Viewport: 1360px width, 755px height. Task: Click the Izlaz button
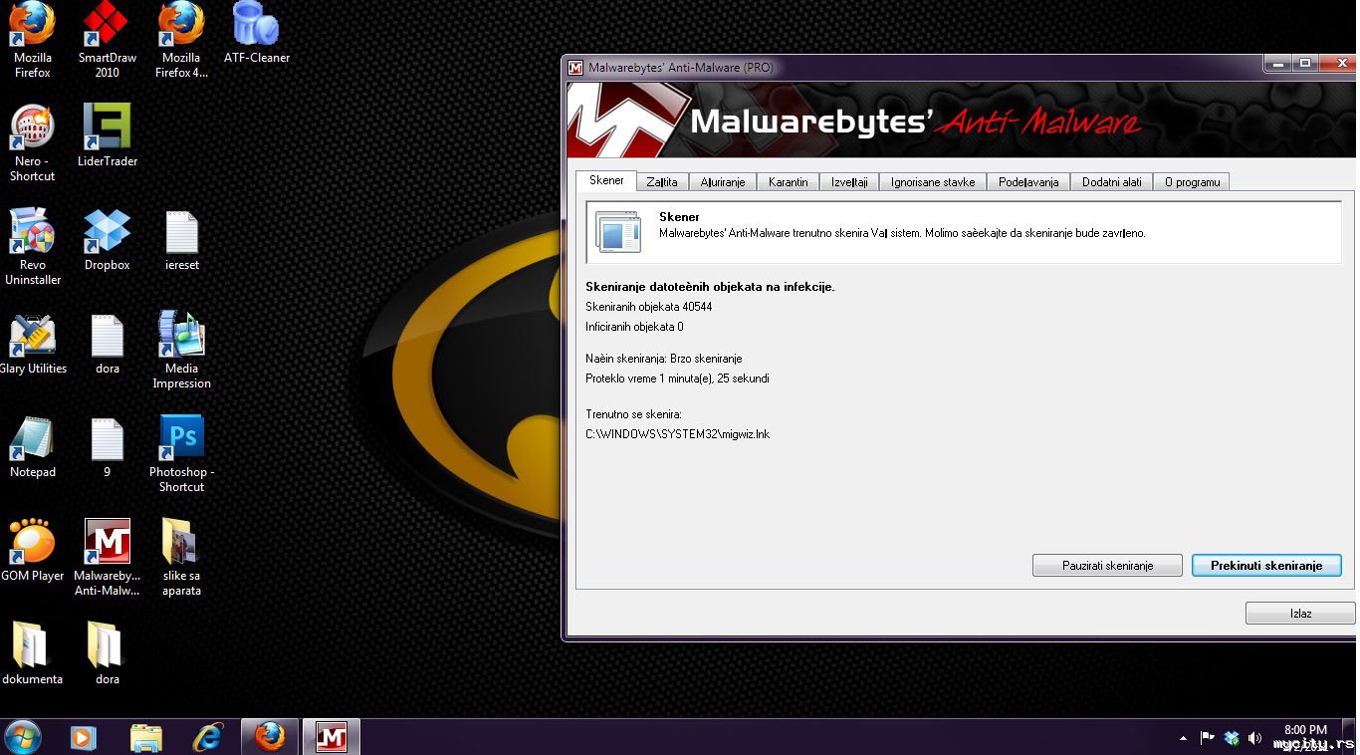click(x=1300, y=613)
